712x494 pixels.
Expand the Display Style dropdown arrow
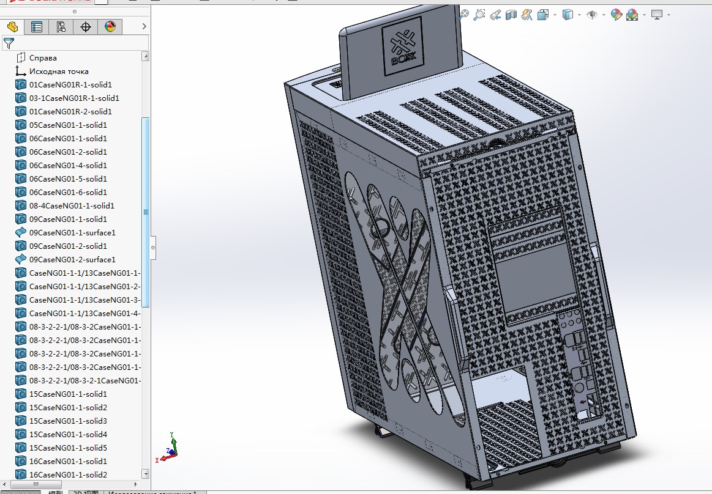click(x=579, y=15)
